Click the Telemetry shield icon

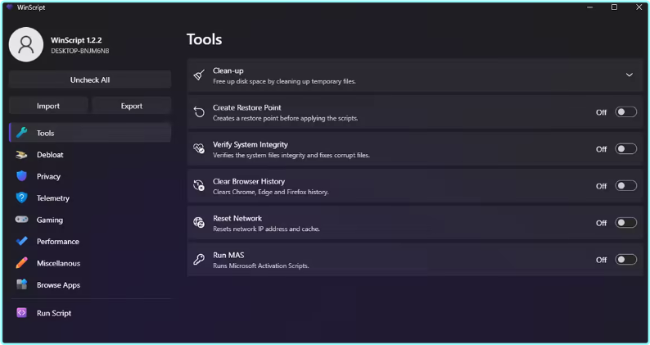pos(21,198)
